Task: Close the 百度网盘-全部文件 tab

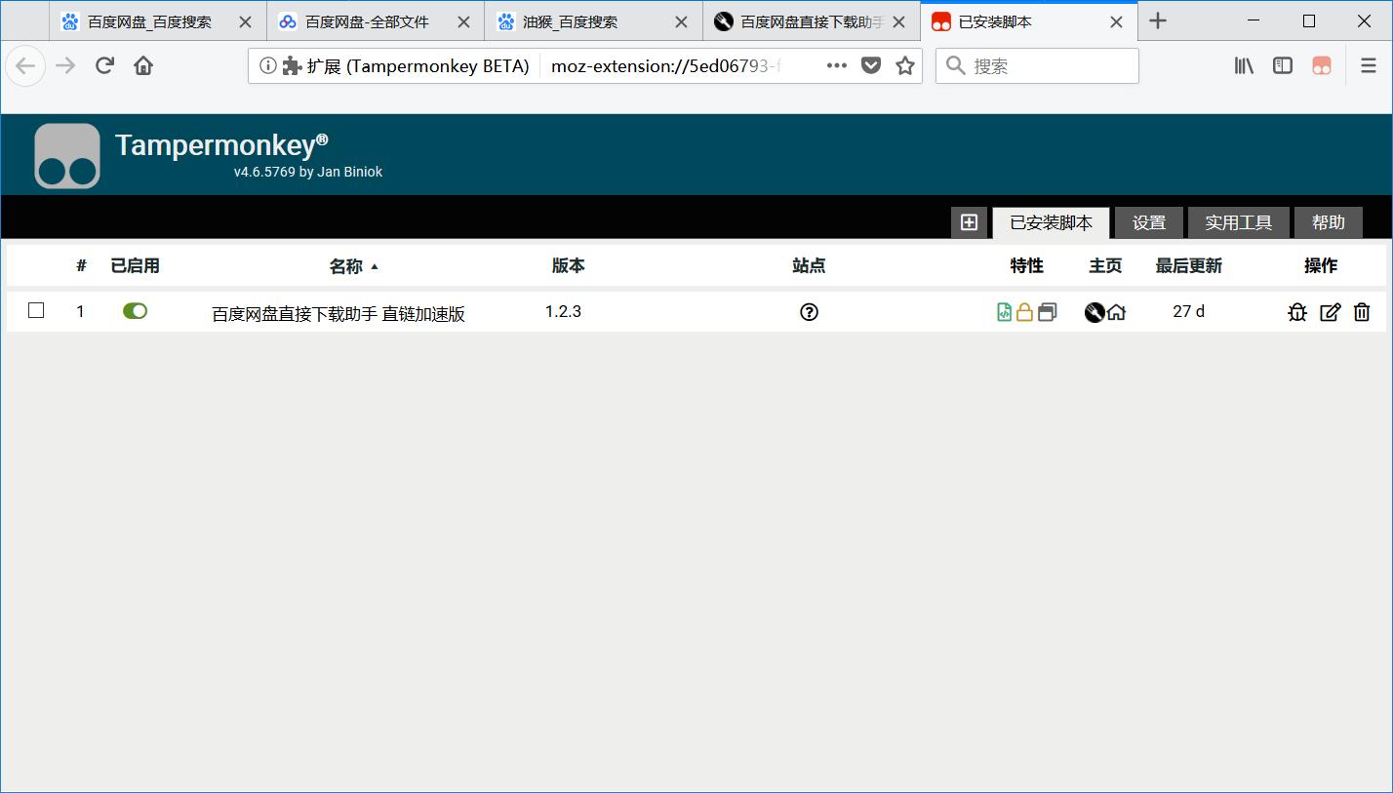Action: pyautogui.click(x=464, y=21)
